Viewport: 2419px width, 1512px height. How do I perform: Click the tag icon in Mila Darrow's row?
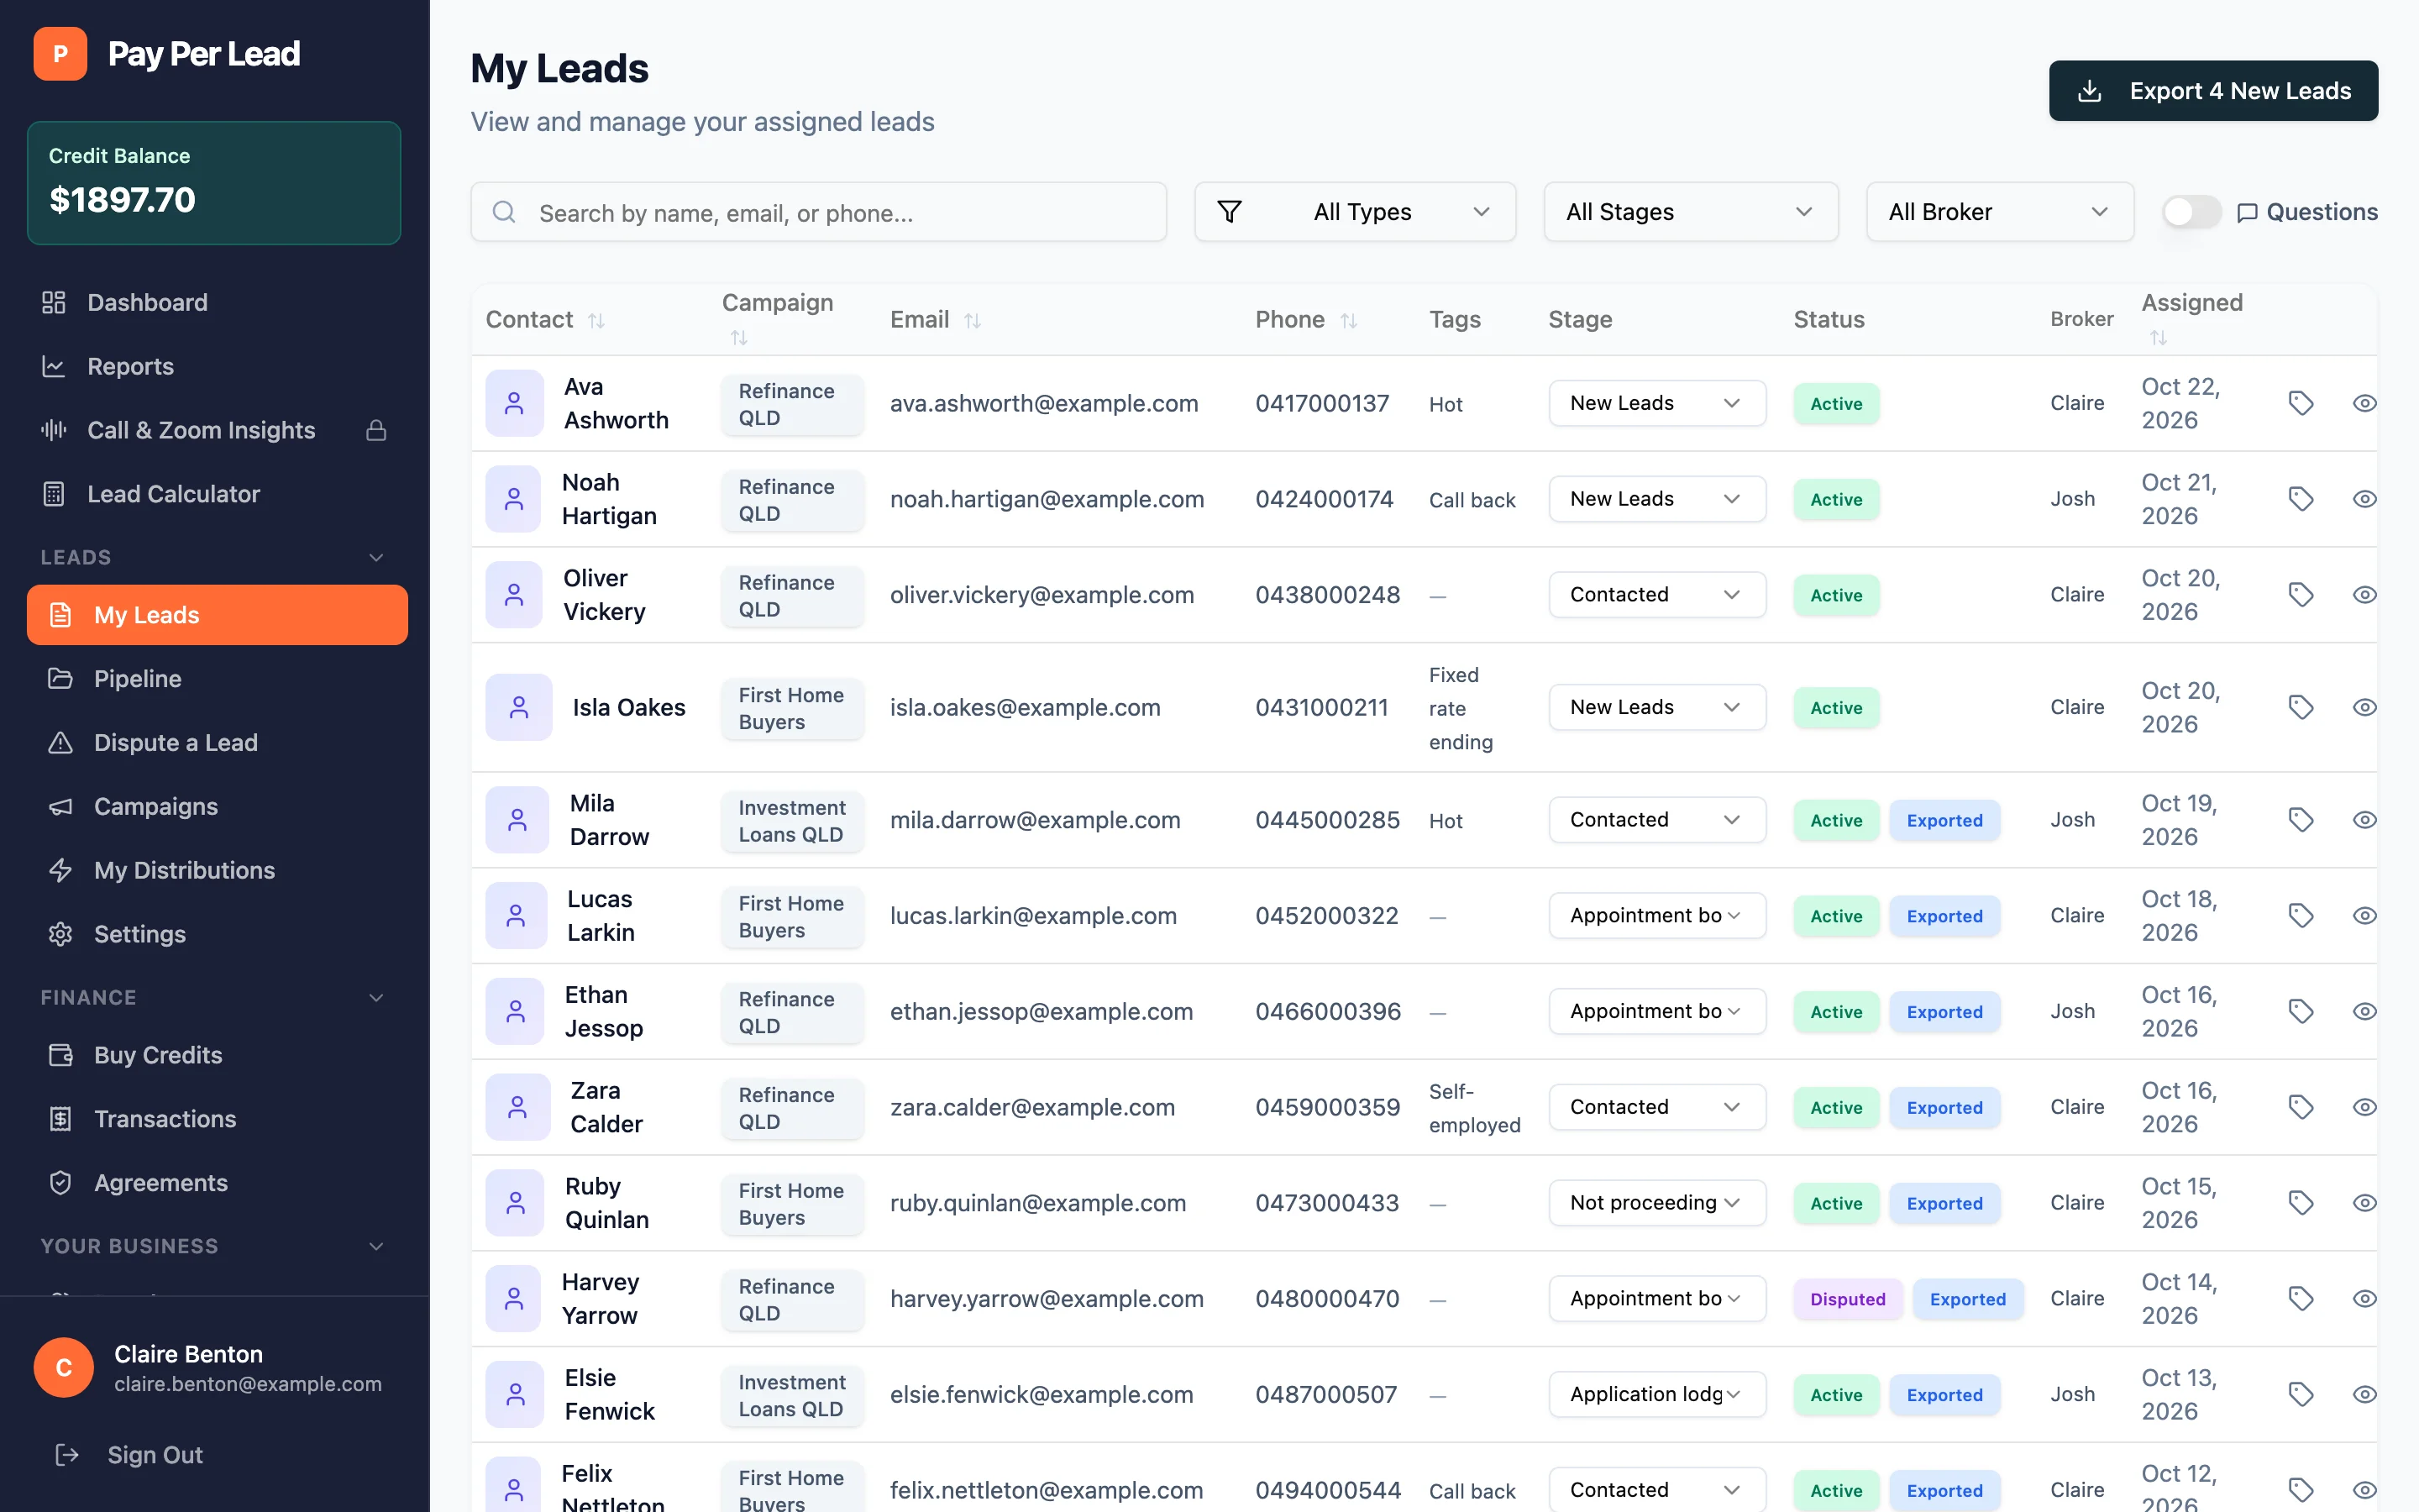(x=2301, y=820)
